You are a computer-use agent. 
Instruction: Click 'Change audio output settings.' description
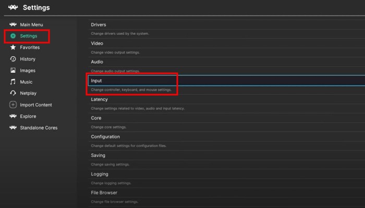[115, 71]
